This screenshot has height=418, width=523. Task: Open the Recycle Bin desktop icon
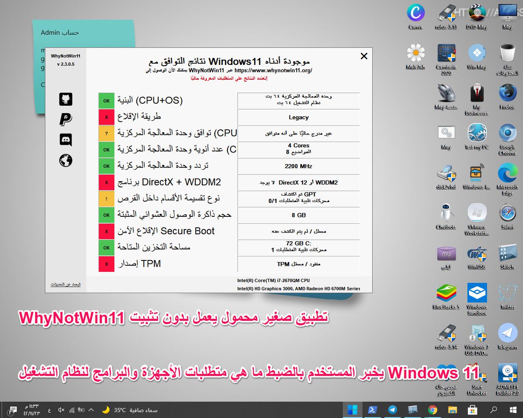tap(508, 59)
